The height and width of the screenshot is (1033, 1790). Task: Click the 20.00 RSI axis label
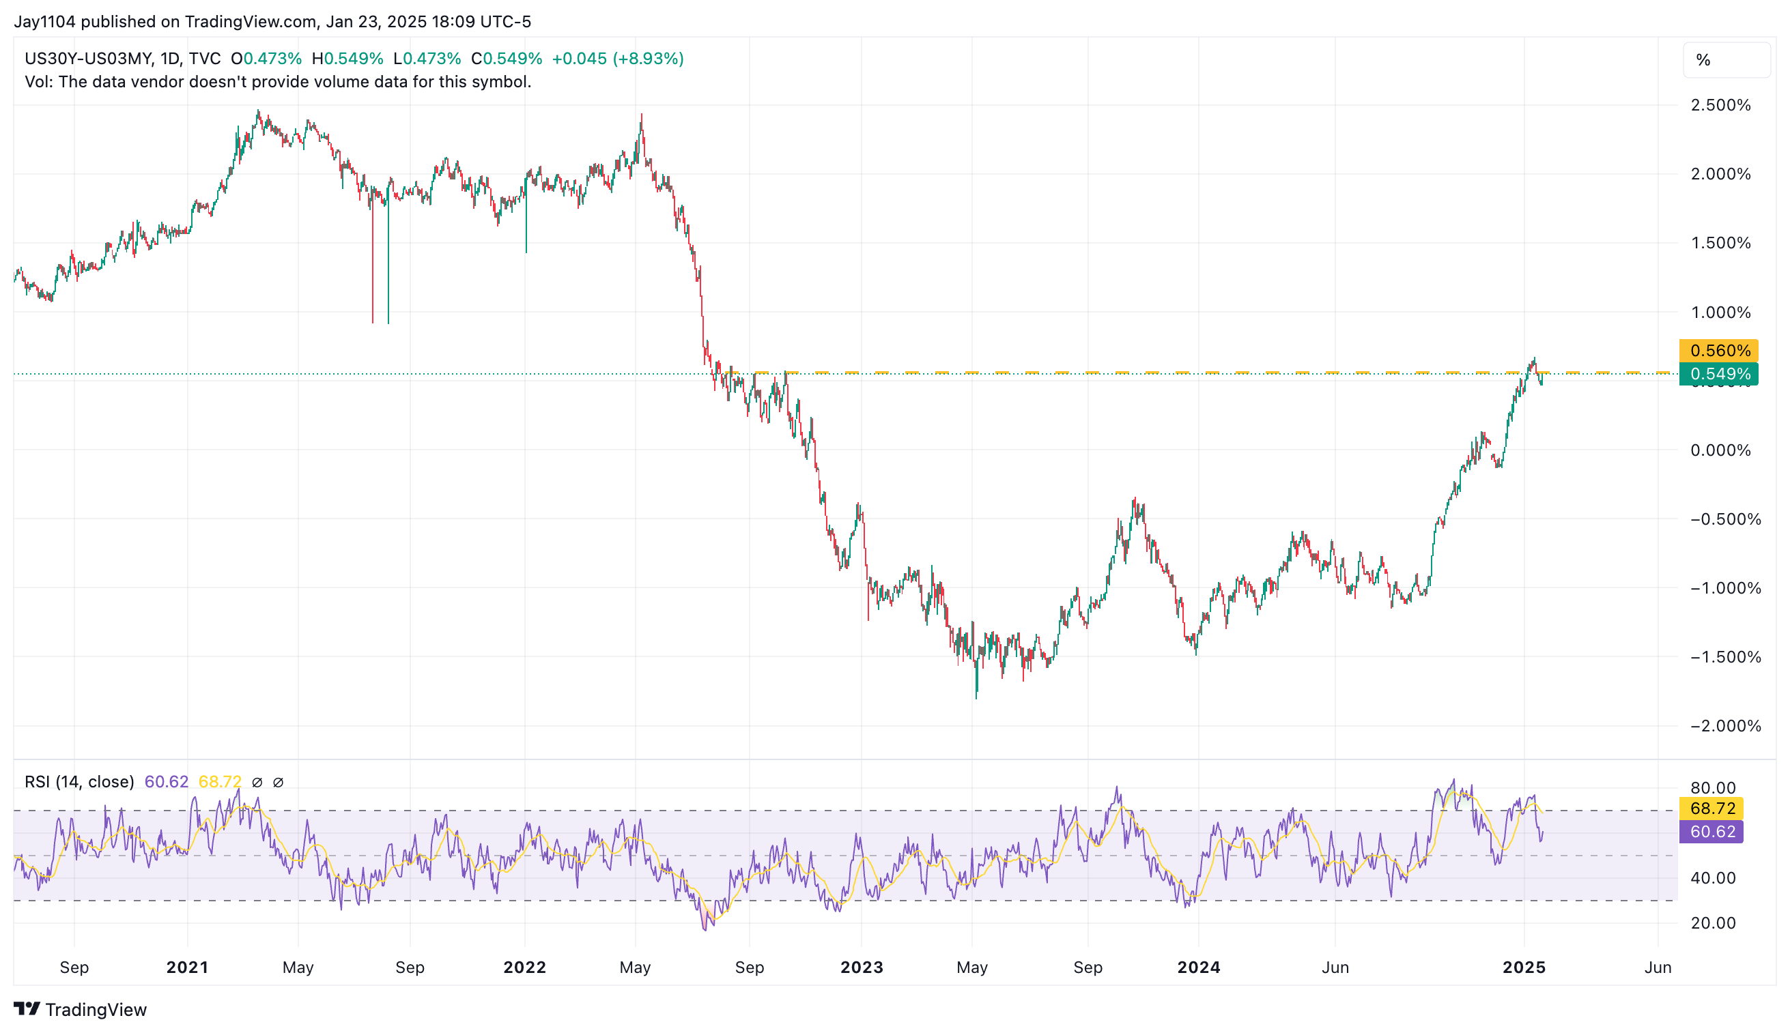click(1713, 922)
